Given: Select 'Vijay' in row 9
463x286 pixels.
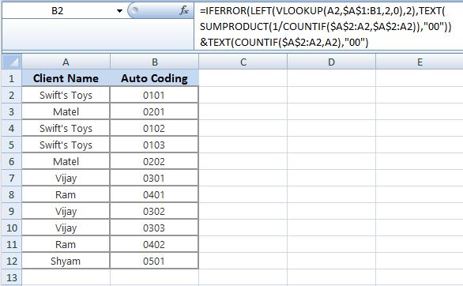Looking at the screenshot, I should 66,211.
